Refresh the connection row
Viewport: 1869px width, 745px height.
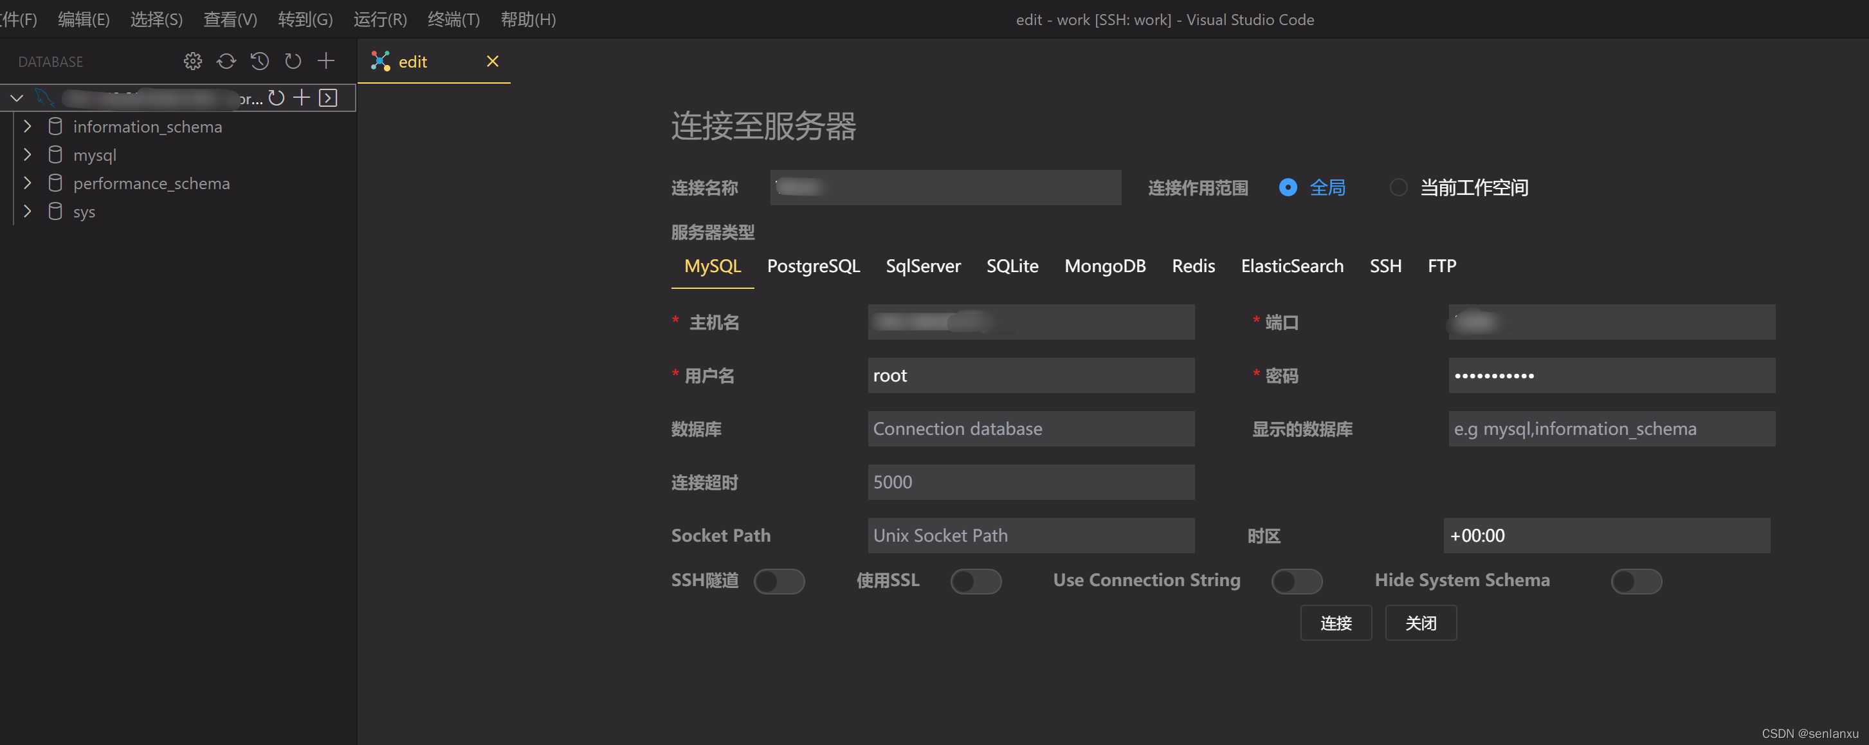(x=277, y=98)
